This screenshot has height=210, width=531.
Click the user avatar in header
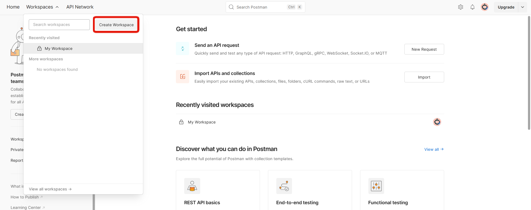(x=485, y=7)
